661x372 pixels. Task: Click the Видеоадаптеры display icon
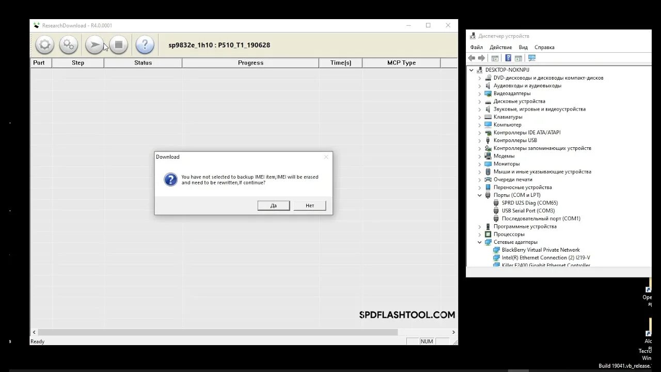[x=488, y=94]
